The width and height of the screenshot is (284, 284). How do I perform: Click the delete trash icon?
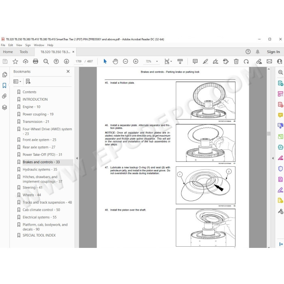coord(236,61)
